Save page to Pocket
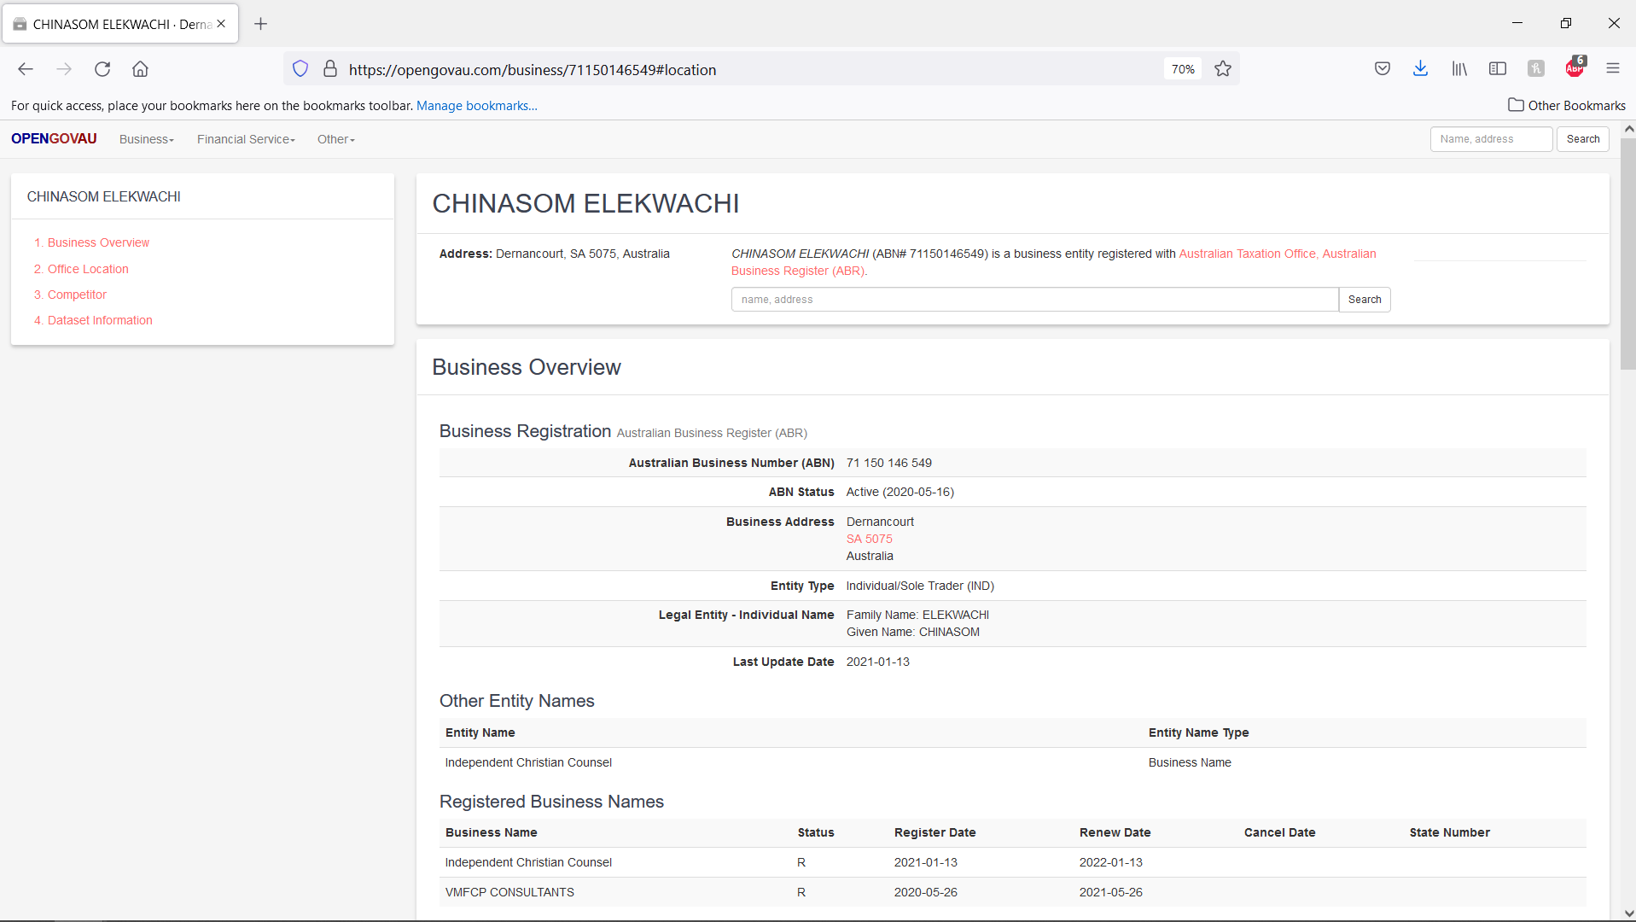Viewport: 1636px width, 922px height. pos(1383,69)
